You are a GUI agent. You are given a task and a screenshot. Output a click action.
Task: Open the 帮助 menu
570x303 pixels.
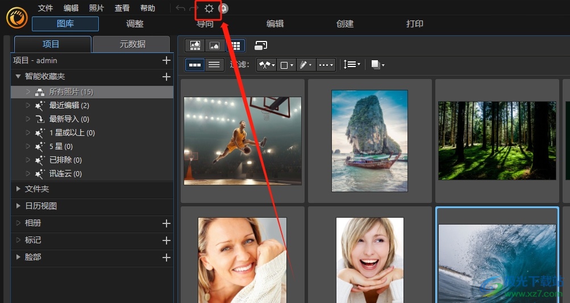click(x=147, y=8)
